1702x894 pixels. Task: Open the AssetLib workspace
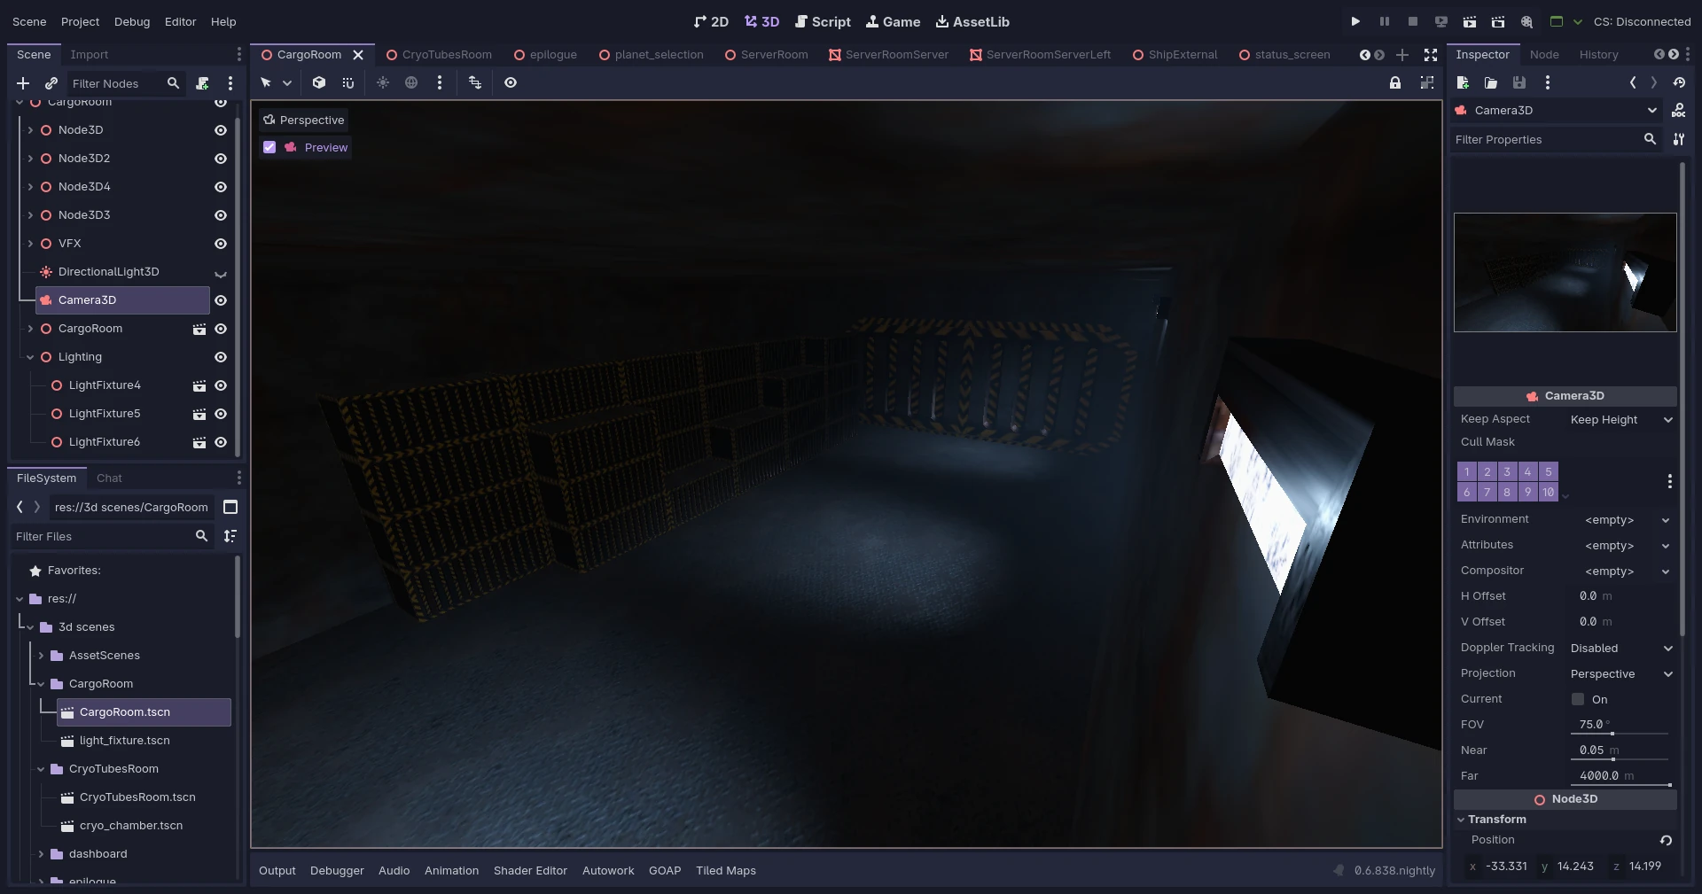(972, 21)
